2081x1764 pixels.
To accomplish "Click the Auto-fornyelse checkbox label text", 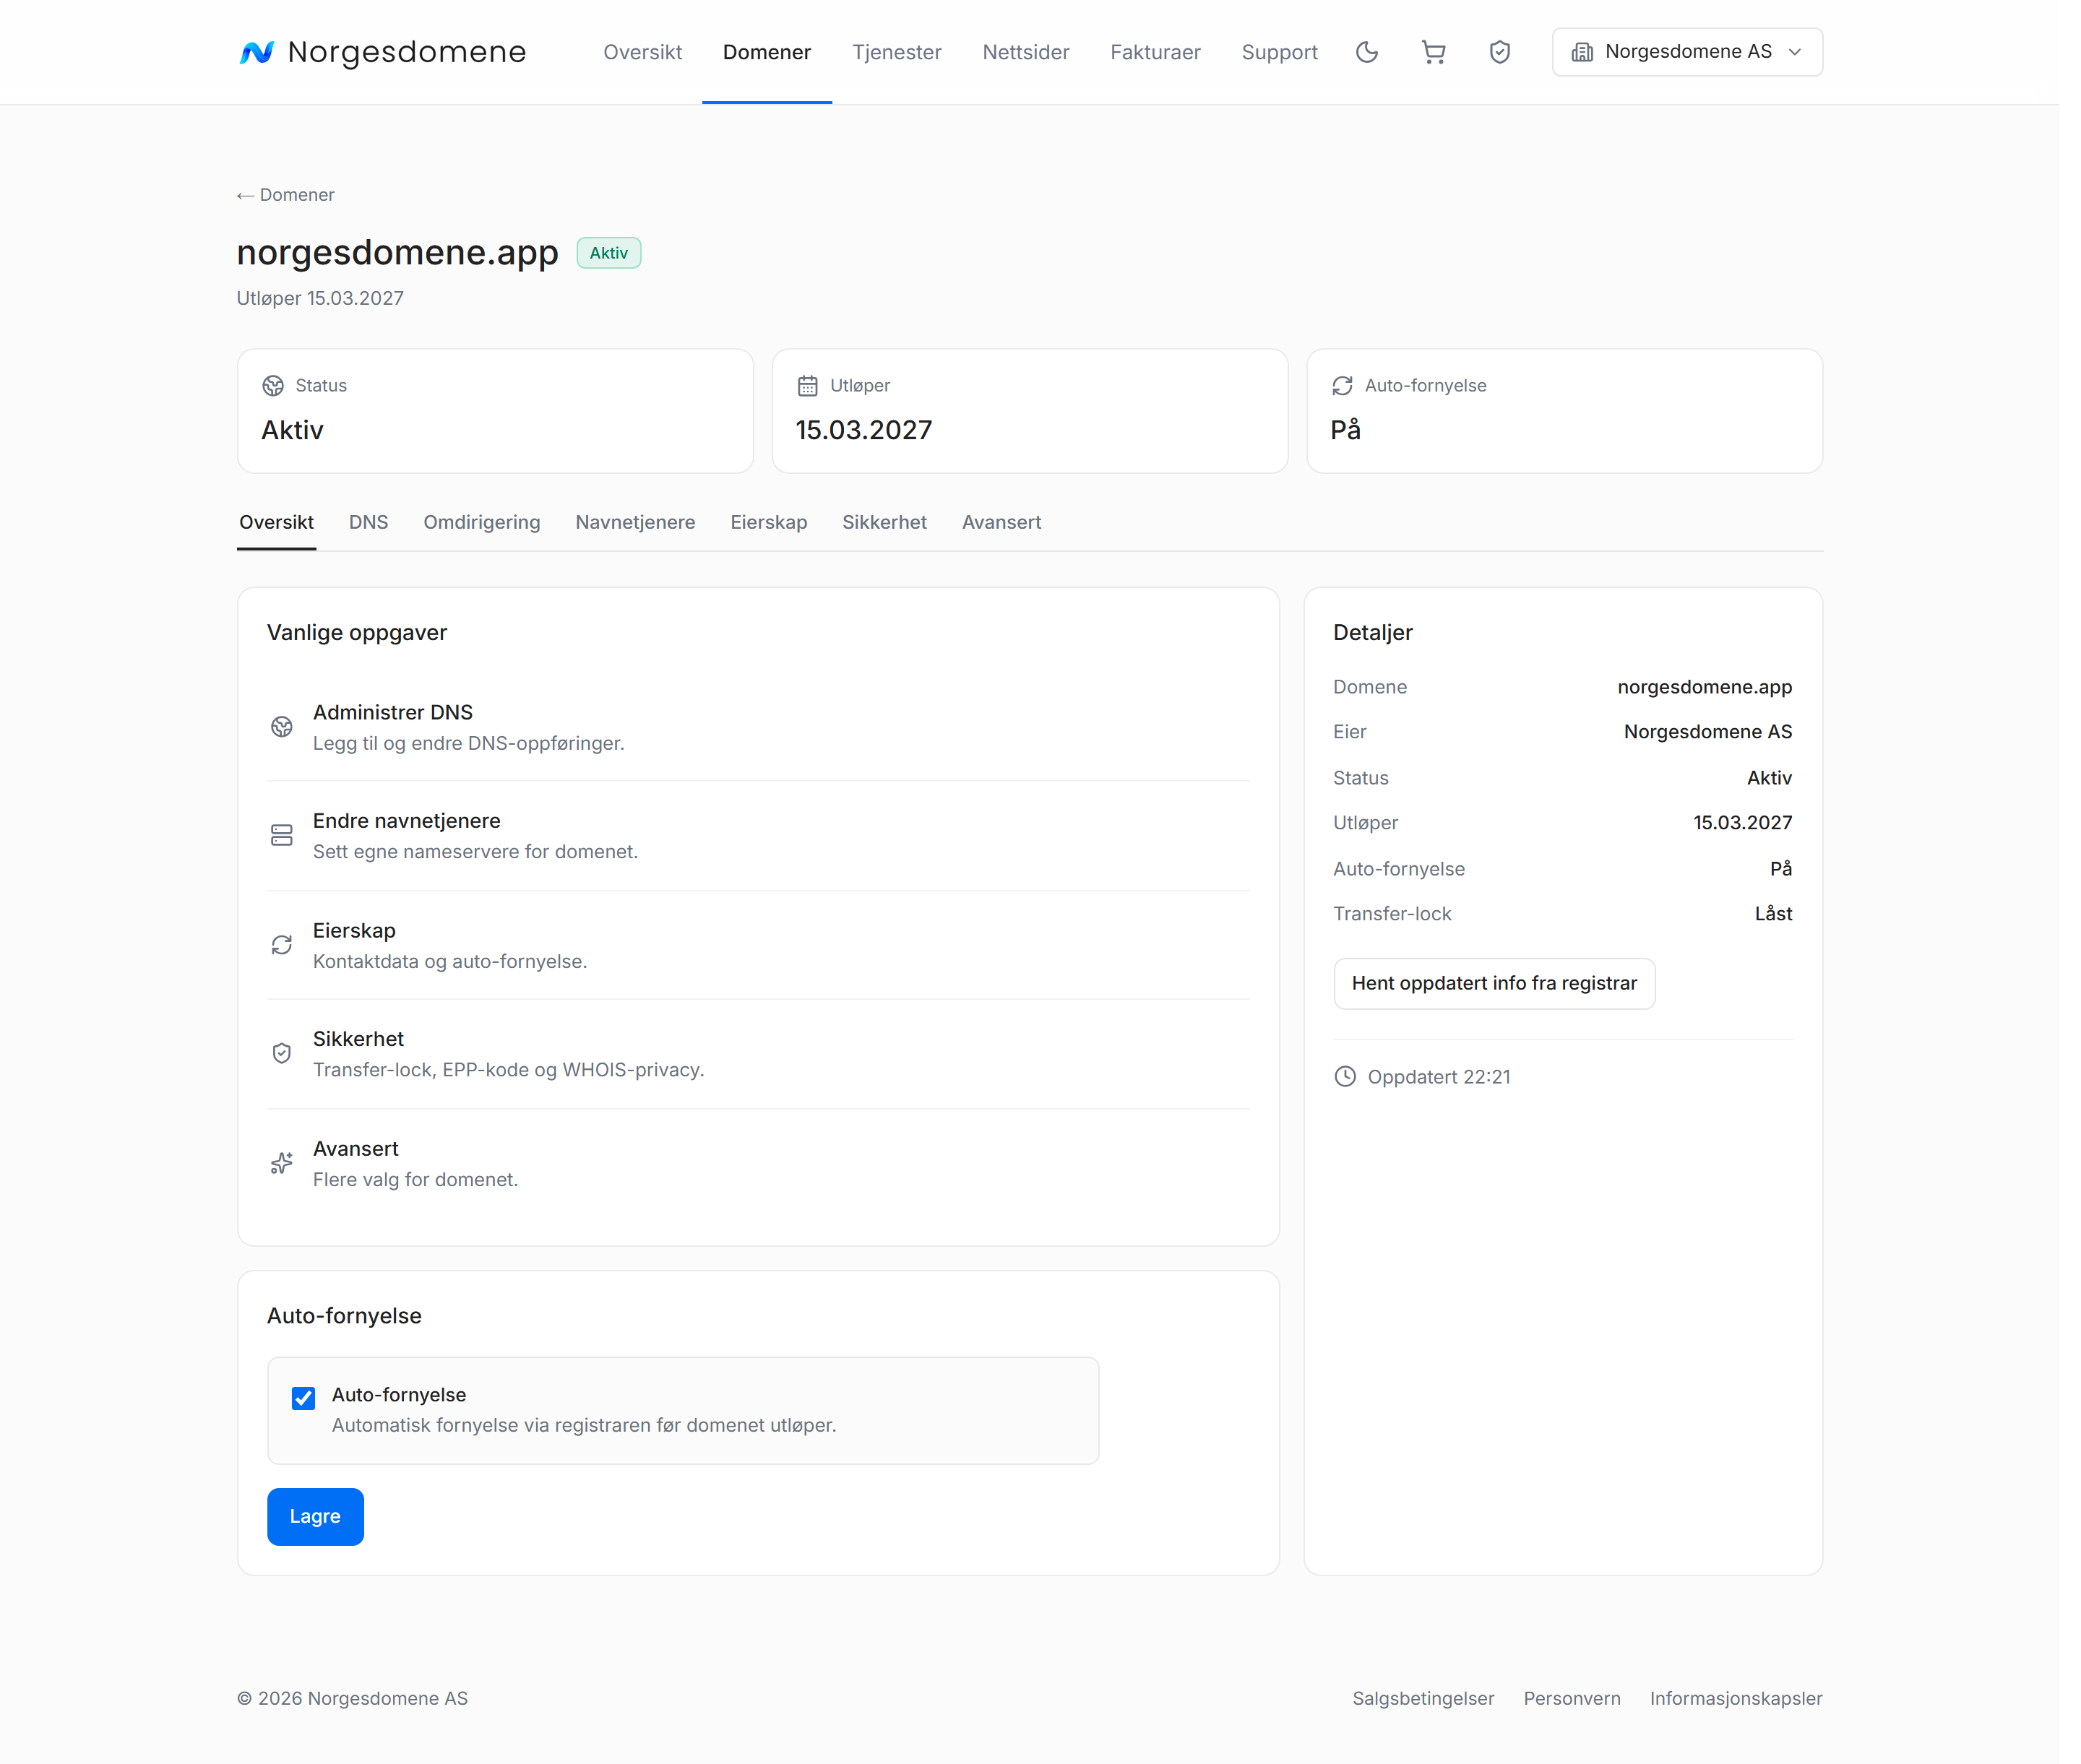I will pyautogui.click(x=398, y=1395).
